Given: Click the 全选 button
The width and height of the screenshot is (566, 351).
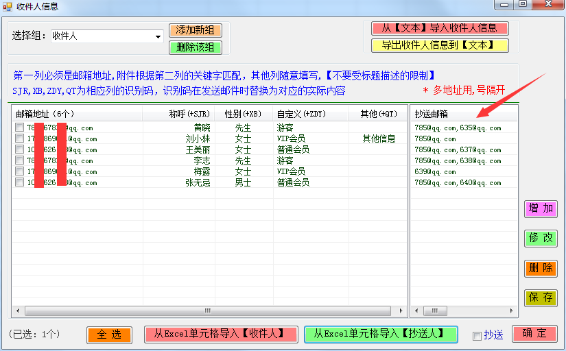Looking at the screenshot, I should coord(109,335).
